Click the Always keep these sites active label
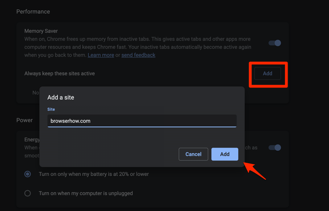 [59, 73]
